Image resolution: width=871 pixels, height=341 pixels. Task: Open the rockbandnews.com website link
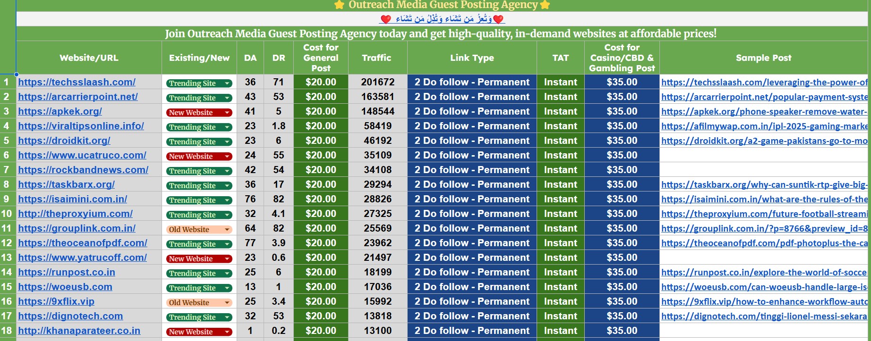click(83, 170)
